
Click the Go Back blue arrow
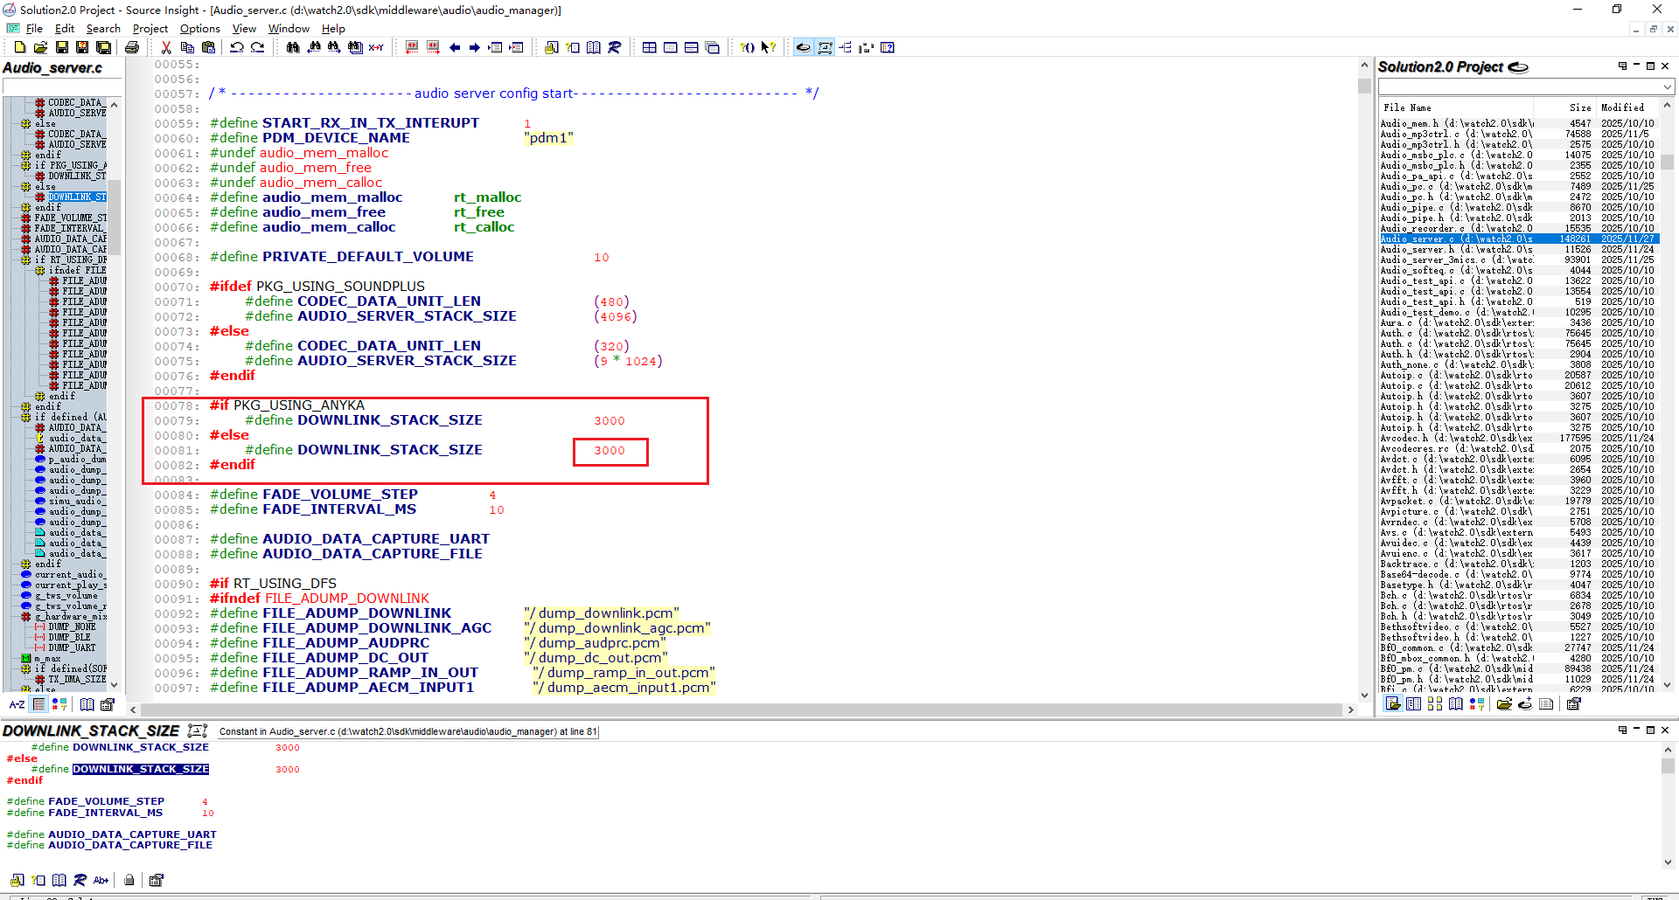coord(455,48)
